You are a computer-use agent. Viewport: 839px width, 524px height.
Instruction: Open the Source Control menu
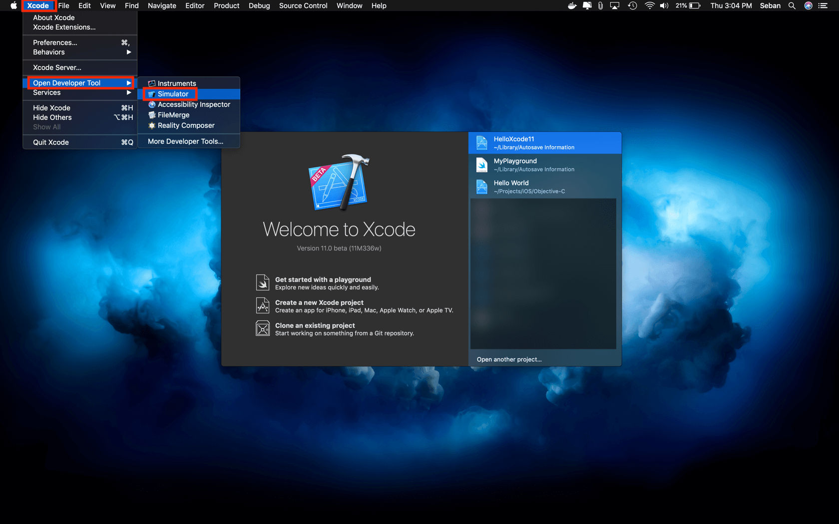(x=303, y=5)
